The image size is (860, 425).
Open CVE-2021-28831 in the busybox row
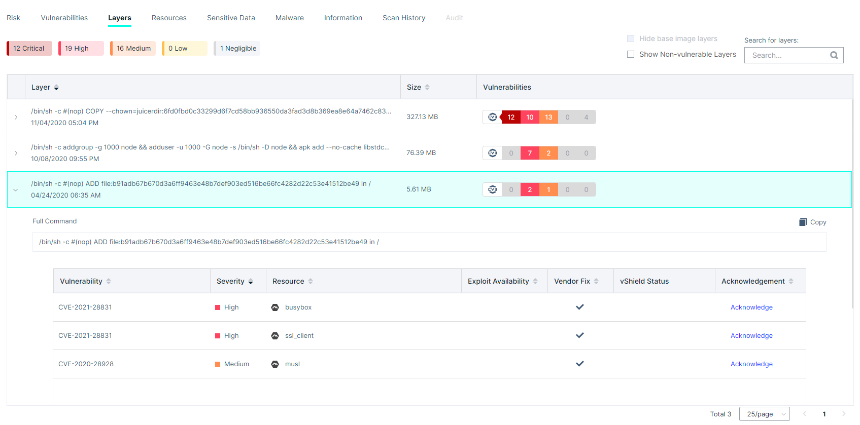tap(85, 307)
